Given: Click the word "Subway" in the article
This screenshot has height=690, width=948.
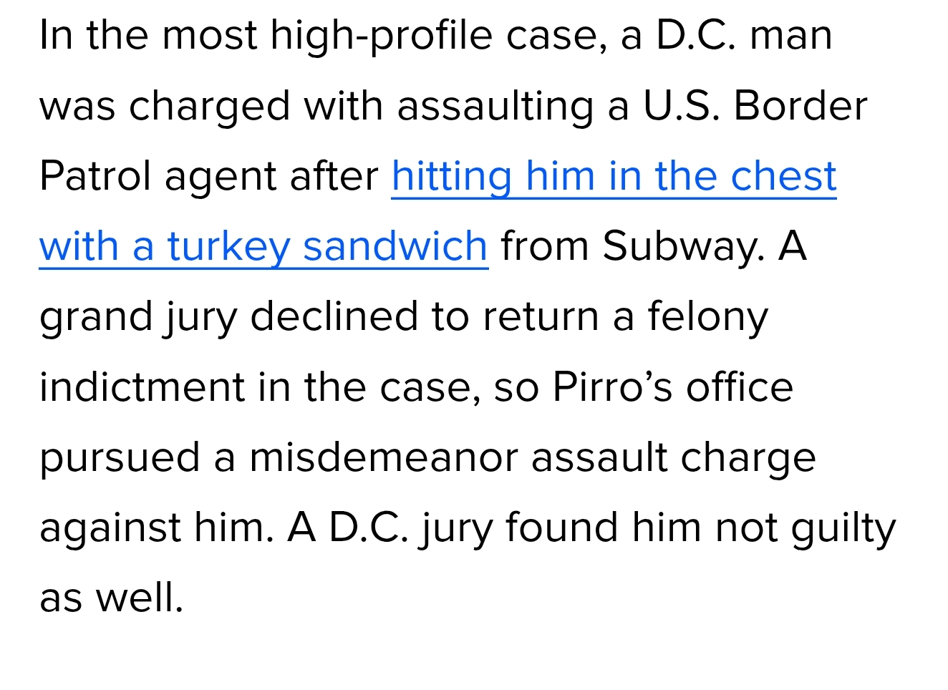Looking at the screenshot, I should point(683,246).
